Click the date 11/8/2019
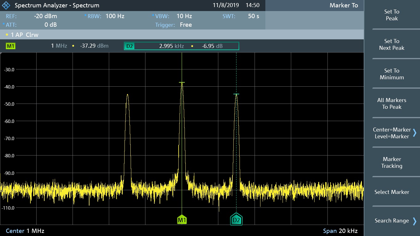 (x=225, y=5)
